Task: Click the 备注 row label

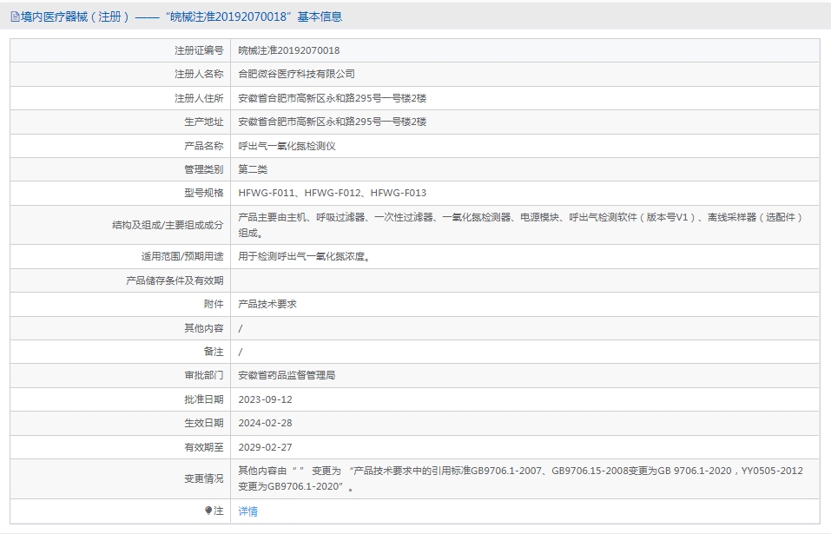Action: (214, 352)
